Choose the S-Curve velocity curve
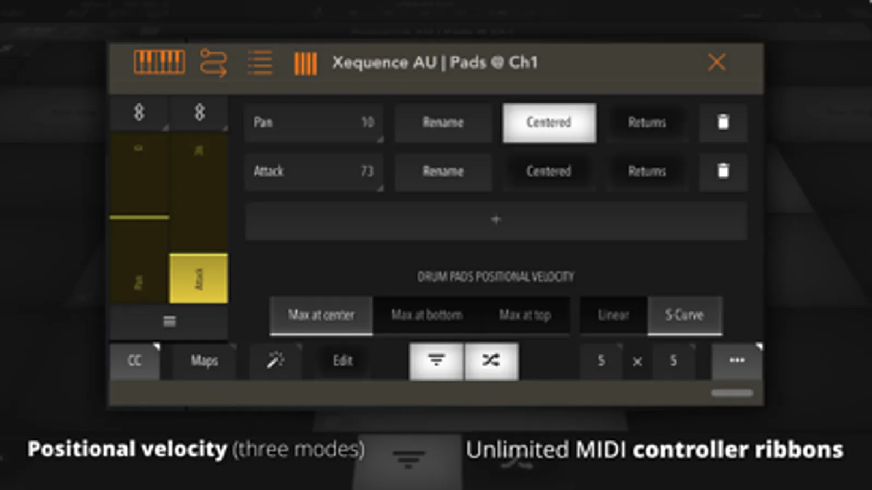872x490 pixels. click(685, 315)
